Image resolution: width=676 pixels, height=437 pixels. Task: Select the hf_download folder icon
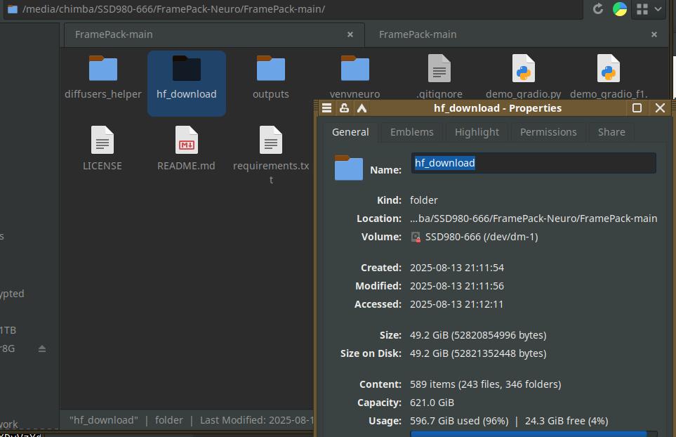[x=186, y=69]
